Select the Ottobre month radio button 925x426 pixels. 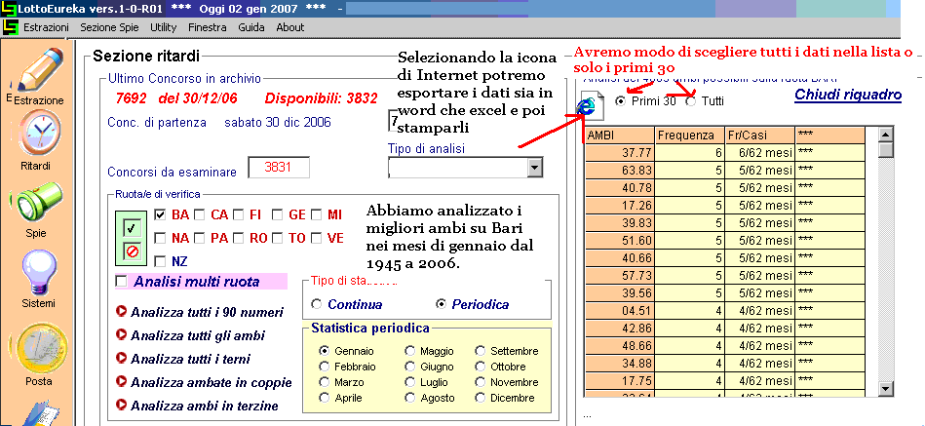point(481,367)
